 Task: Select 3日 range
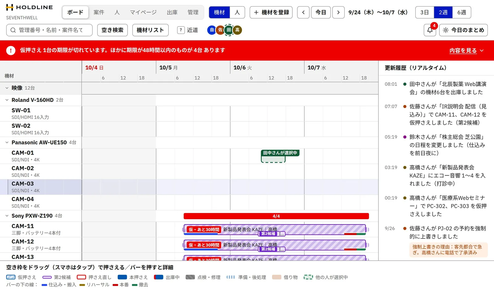point(425,12)
